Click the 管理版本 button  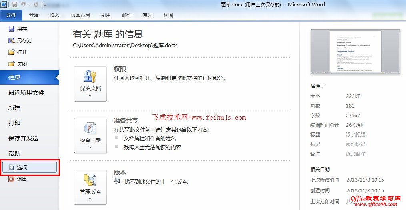click(x=90, y=187)
